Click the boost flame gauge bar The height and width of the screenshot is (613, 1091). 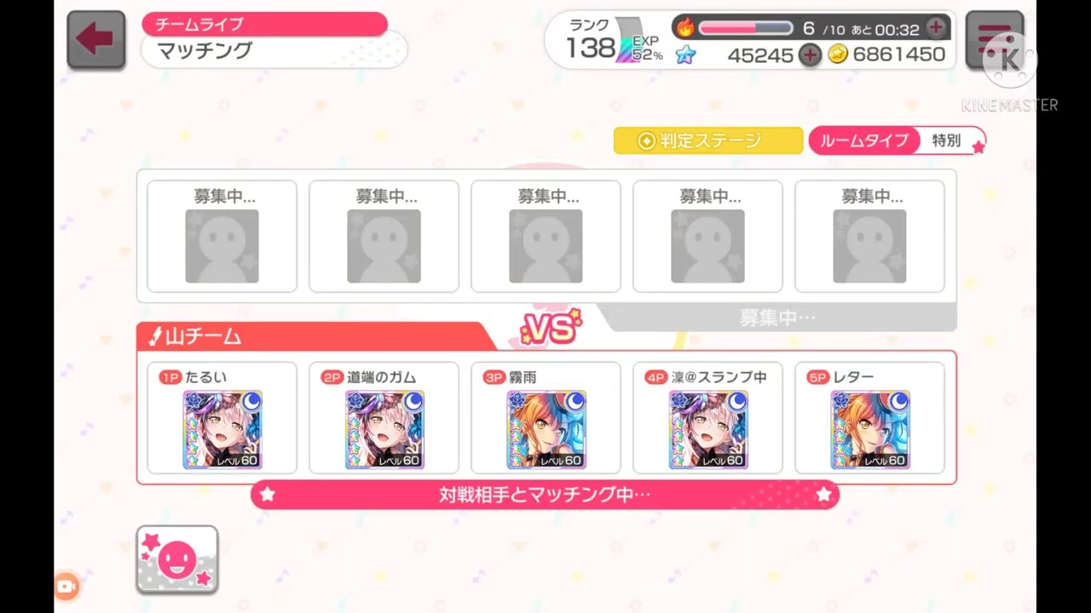[746, 28]
